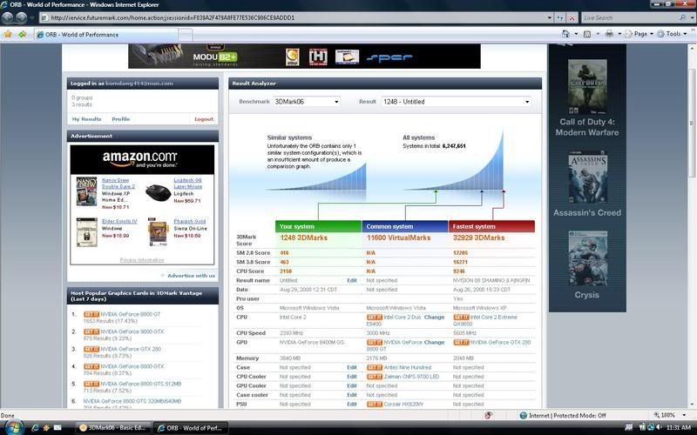
Task: Open the Nancy Drew Amazon product link
Action: [118, 184]
